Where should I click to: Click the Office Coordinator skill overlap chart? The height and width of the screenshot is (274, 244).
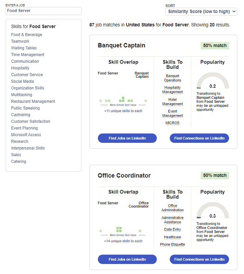120,230
